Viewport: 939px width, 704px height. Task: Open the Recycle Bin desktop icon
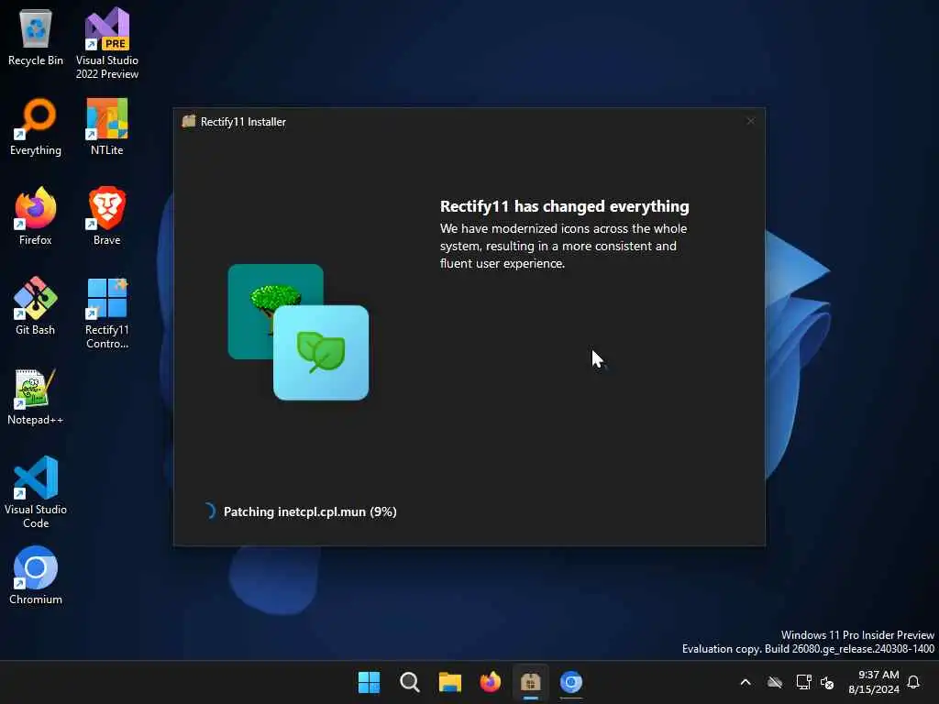36,38
